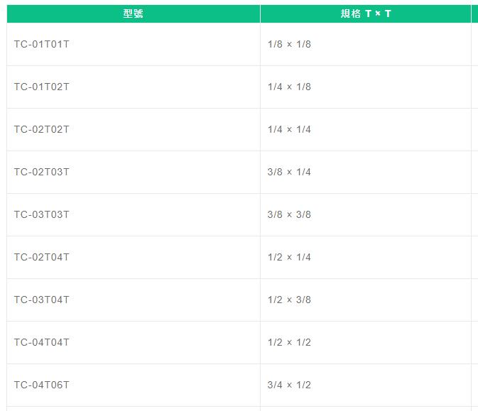Select model TC-03T03T cell

(134, 215)
